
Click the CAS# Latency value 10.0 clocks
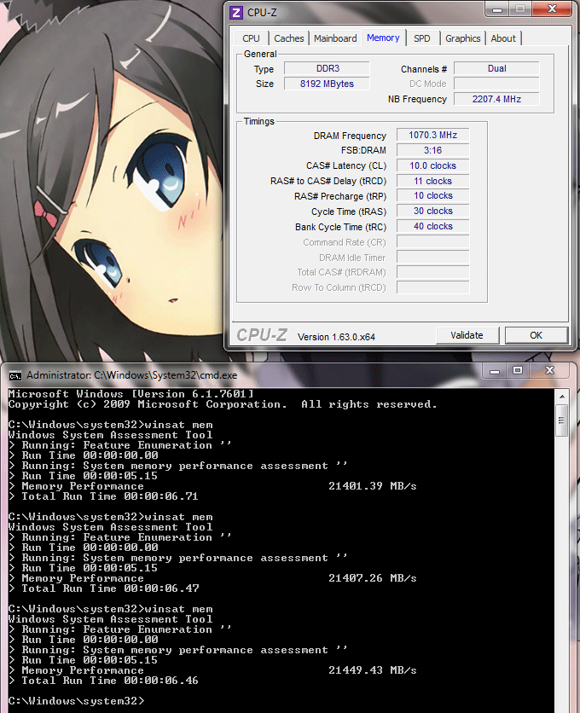point(432,165)
